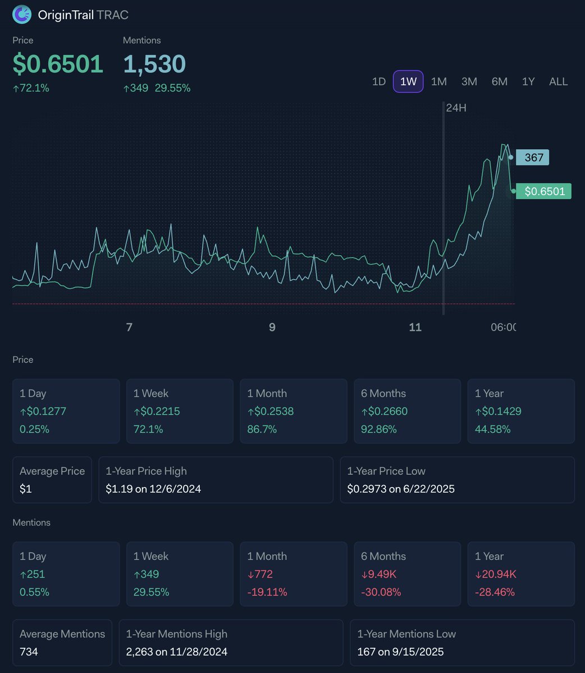Open the Price 1 Month card

294,411
